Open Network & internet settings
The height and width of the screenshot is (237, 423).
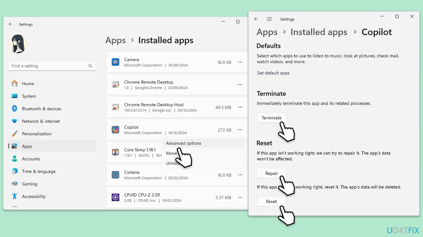coord(52,121)
